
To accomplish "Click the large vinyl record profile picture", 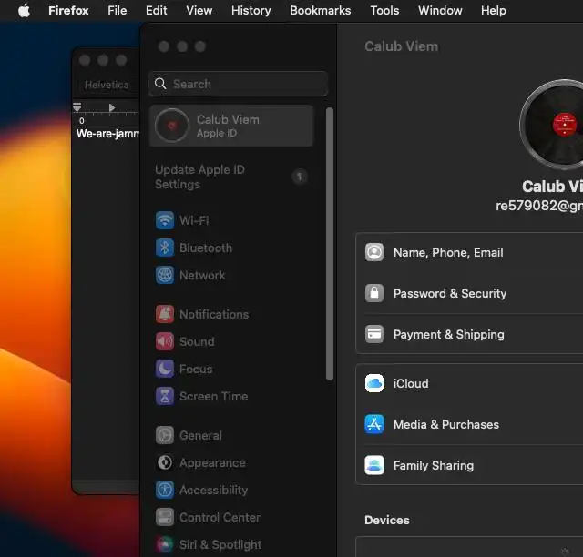I will click(551, 125).
